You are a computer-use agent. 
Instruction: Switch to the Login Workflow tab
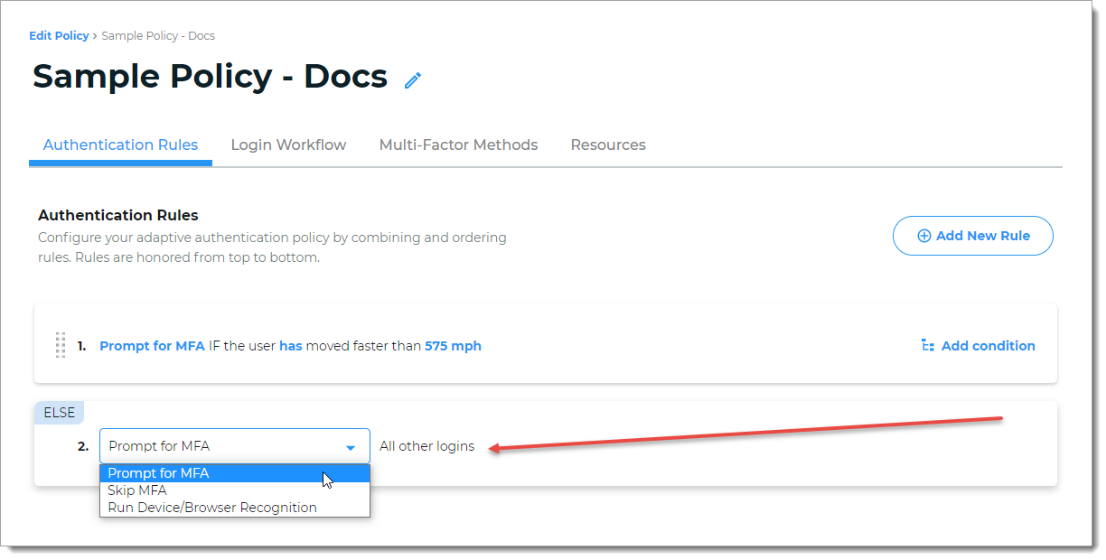pyautogui.click(x=288, y=145)
